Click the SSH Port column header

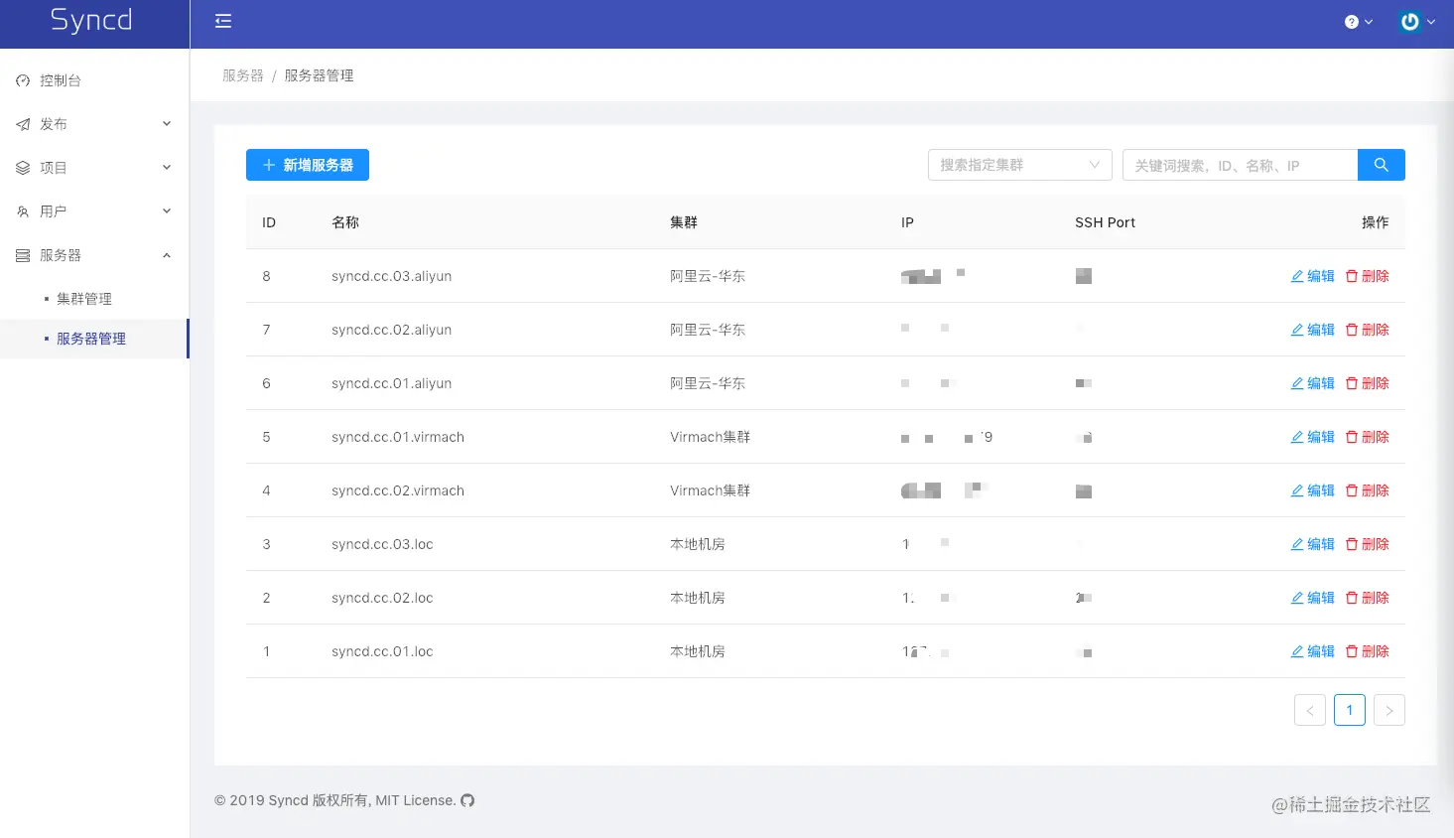[1105, 222]
